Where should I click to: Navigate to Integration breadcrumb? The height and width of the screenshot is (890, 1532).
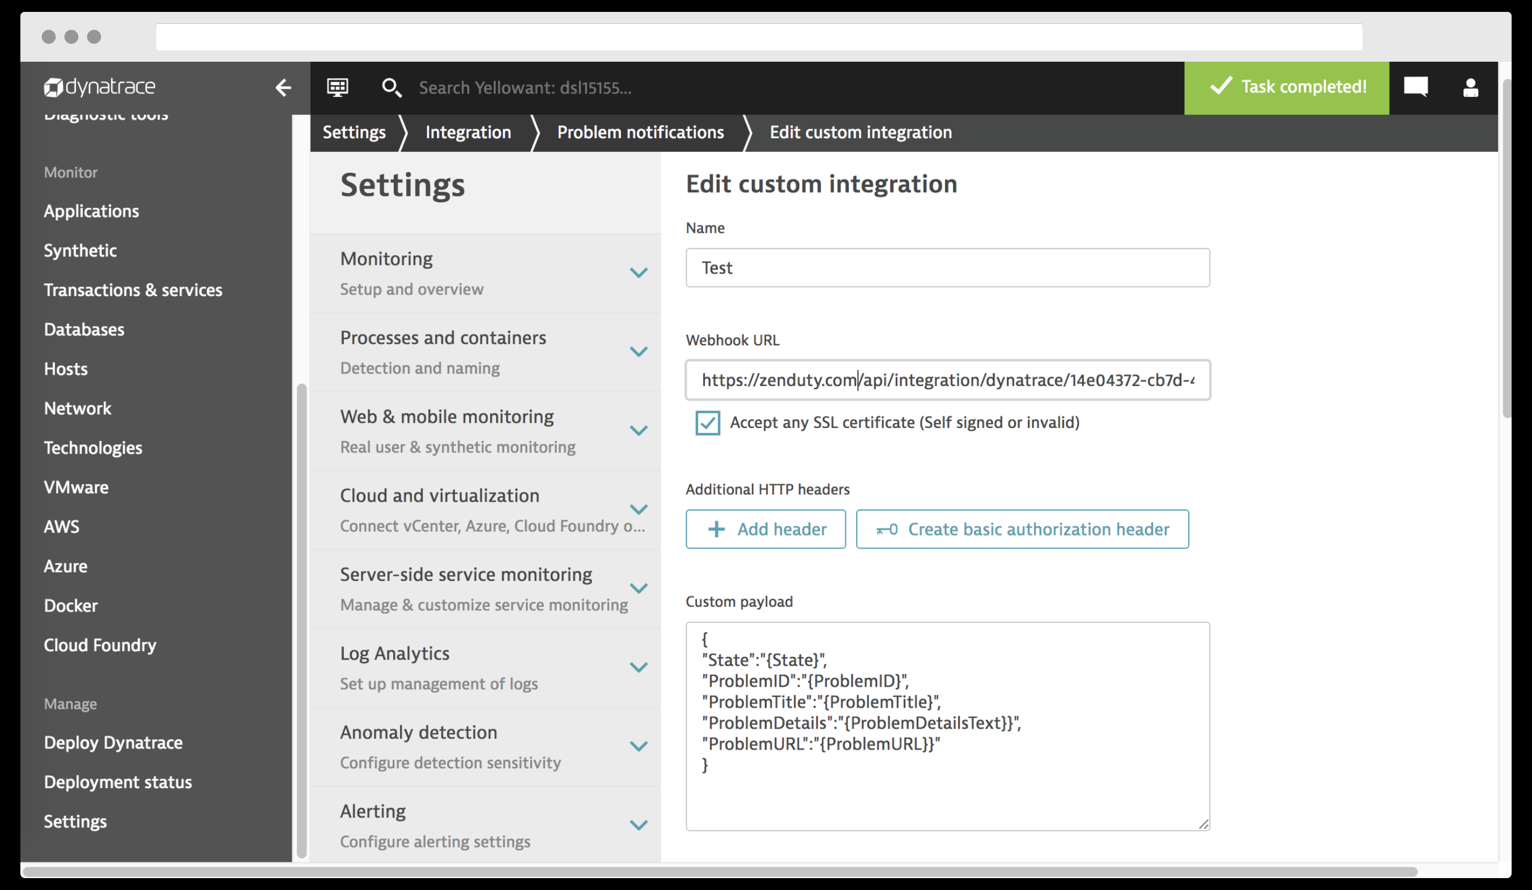click(468, 132)
